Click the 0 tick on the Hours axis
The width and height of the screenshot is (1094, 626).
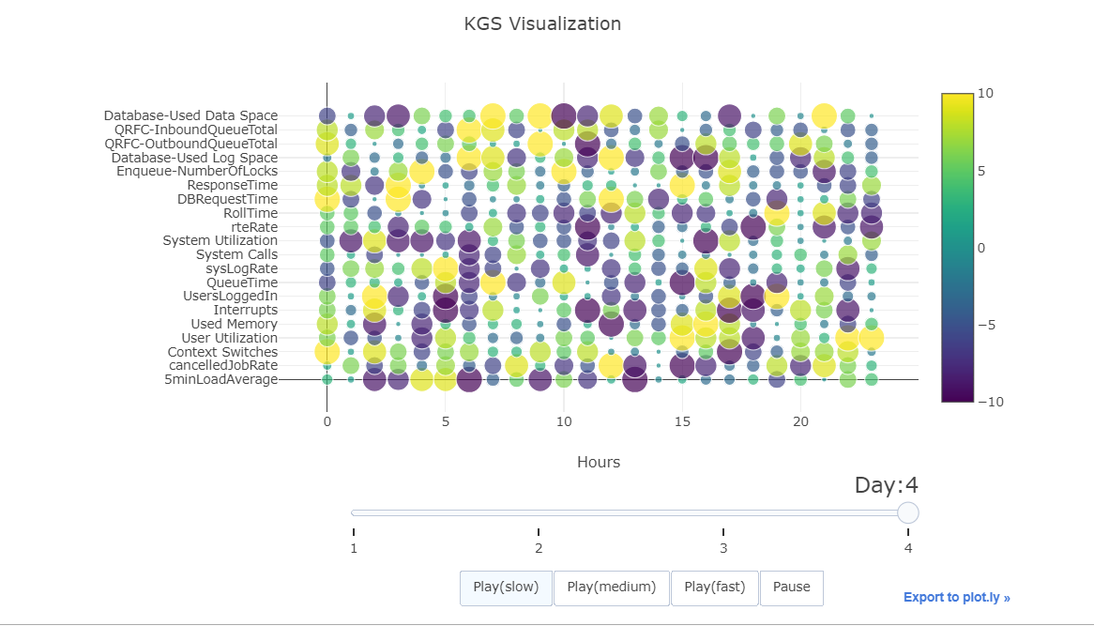[327, 421]
